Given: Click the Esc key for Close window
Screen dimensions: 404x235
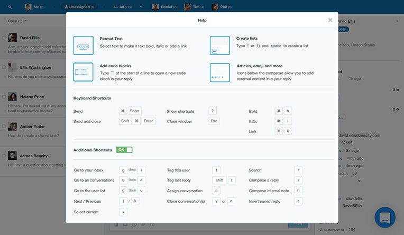Looking at the screenshot, I should [x=214, y=121].
